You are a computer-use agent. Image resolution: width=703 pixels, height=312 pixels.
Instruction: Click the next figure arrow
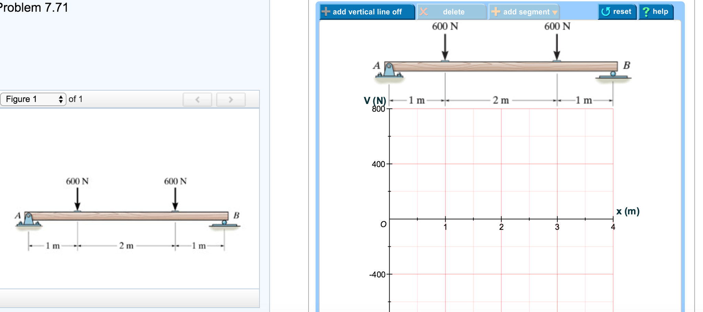[231, 99]
